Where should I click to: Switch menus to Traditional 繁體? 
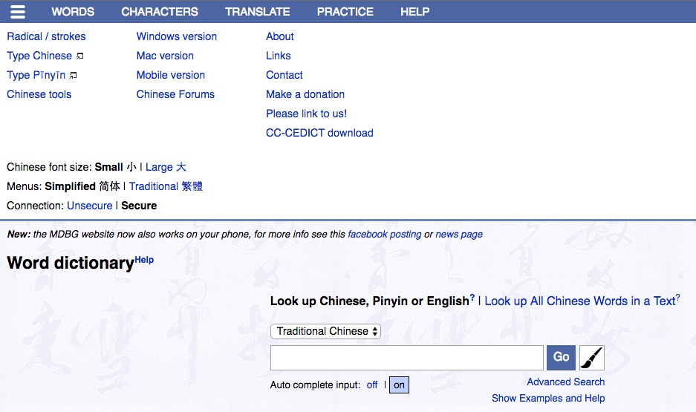coord(166,186)
